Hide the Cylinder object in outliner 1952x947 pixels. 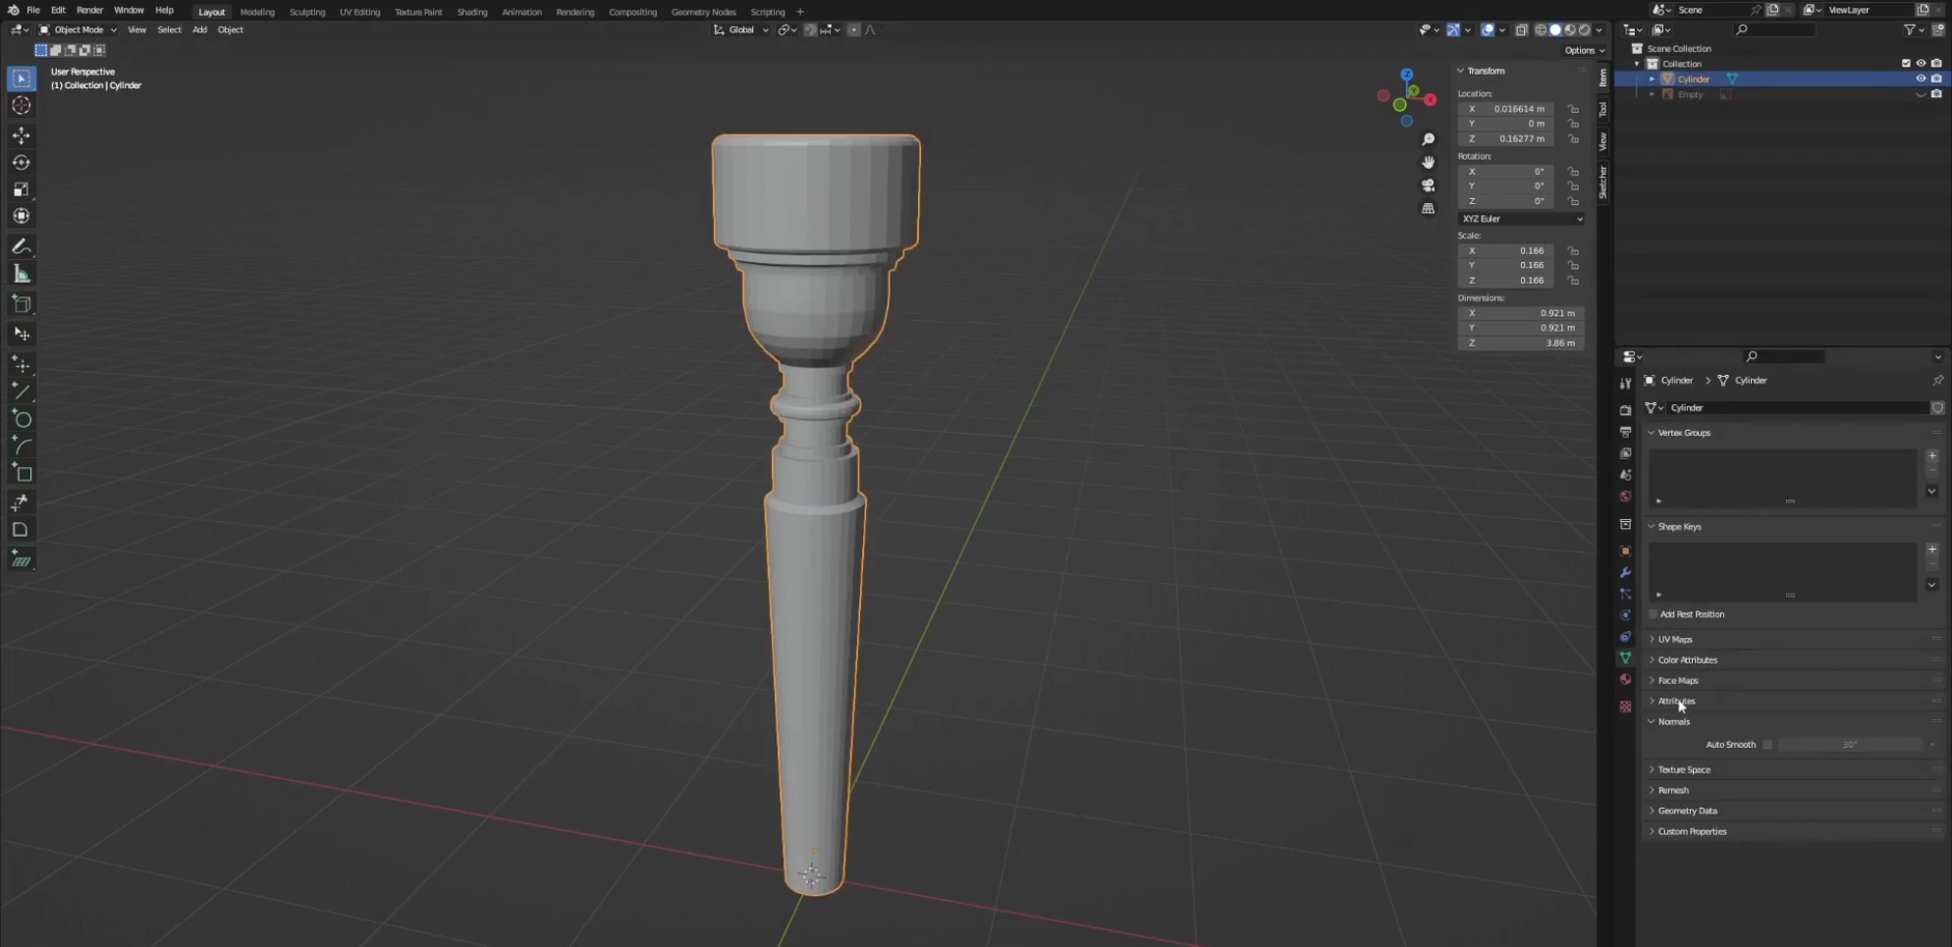pos(1921,79)
